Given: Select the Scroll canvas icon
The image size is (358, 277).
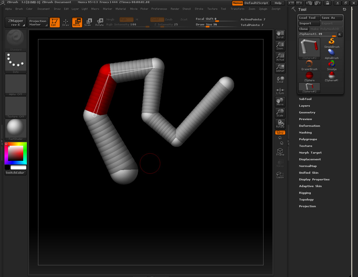Looking at the screenshot, I should click(x=280, y=35).
